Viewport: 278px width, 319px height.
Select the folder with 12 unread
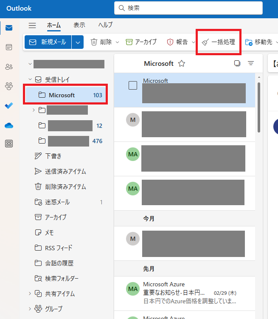tap(70, 126)
